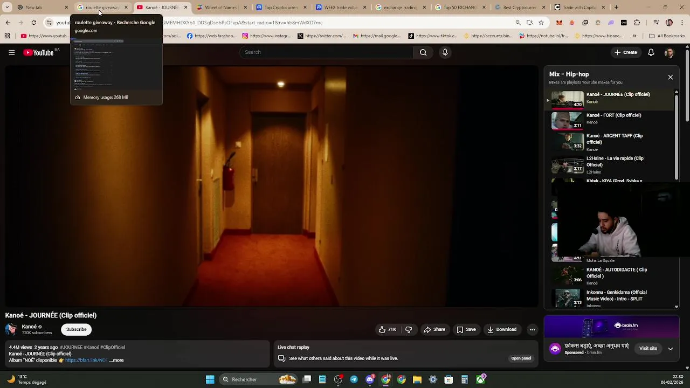Play KANOÉ - AUTODIDACTE from playlist

[609, 275]
